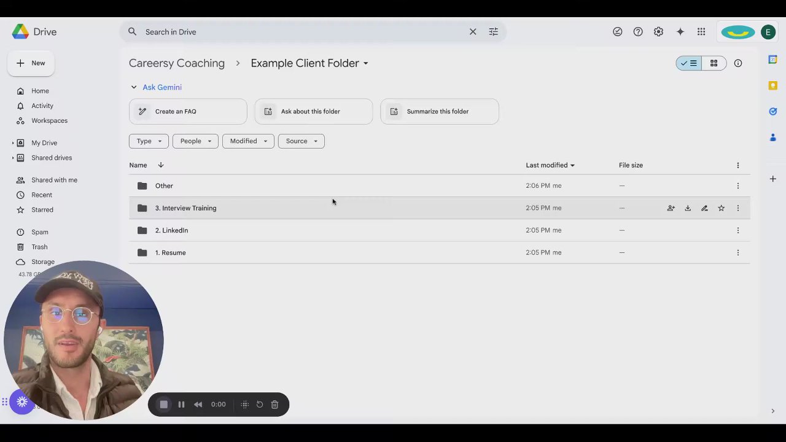The height and width of the screenshot is (442, 786).
Task: Click Summarize this folder suggestion
Action: (x=440, y=112)
